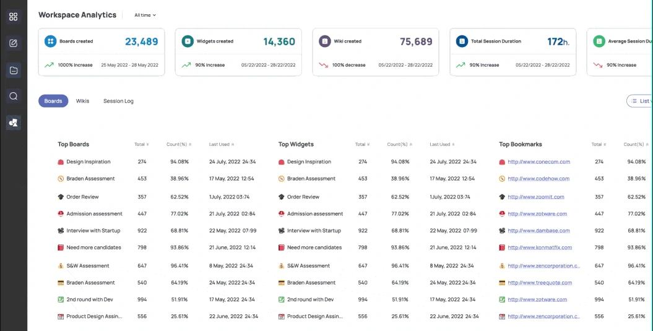Sort Top Boards by Last Used column
This screenshot has width=653, height=331.
pyautogui.click(x=222, y=145)
